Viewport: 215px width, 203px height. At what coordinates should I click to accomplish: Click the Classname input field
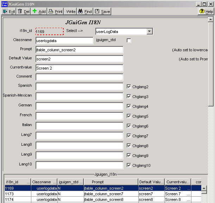click(x=64, y=41)
